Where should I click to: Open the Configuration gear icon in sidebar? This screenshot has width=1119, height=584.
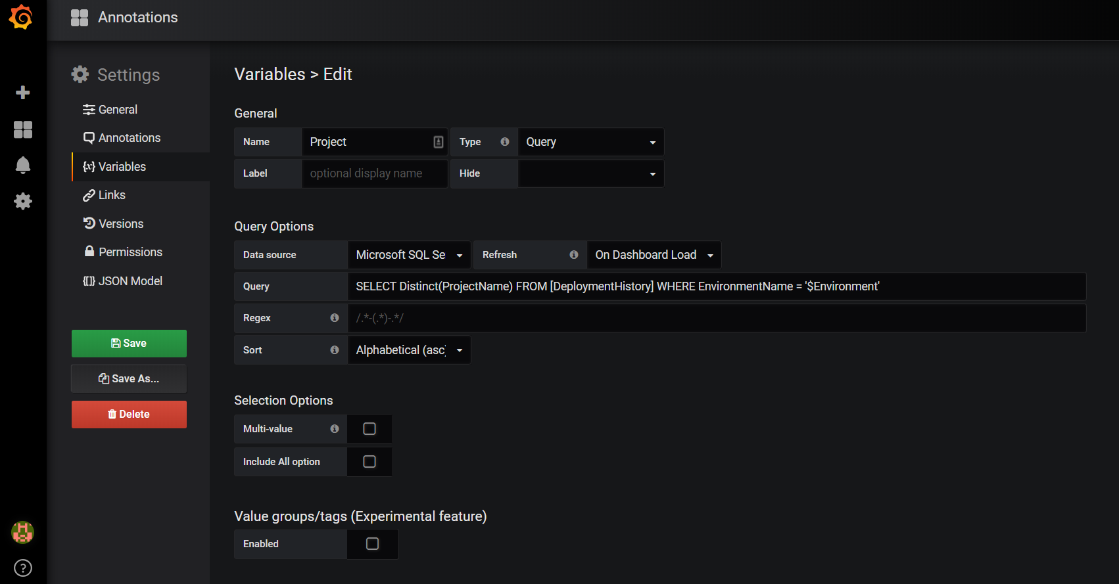coord(23,201)
